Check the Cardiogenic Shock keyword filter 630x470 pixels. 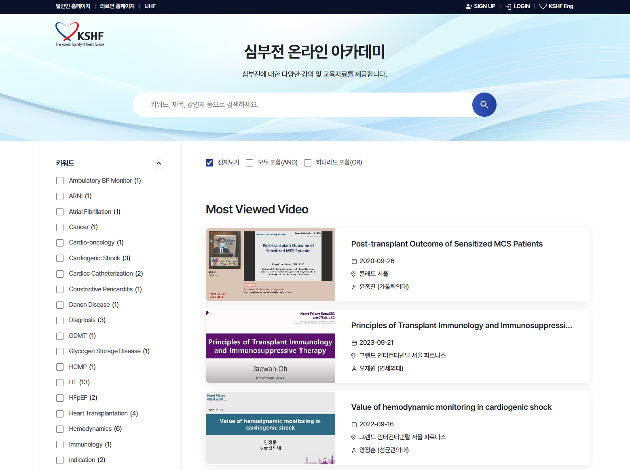[60, 258]
